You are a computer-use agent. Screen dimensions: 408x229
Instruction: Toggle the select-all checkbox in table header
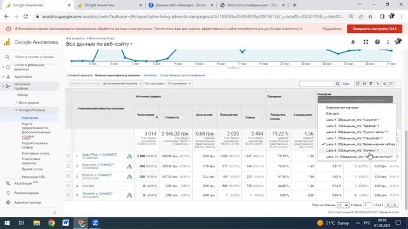68,108
